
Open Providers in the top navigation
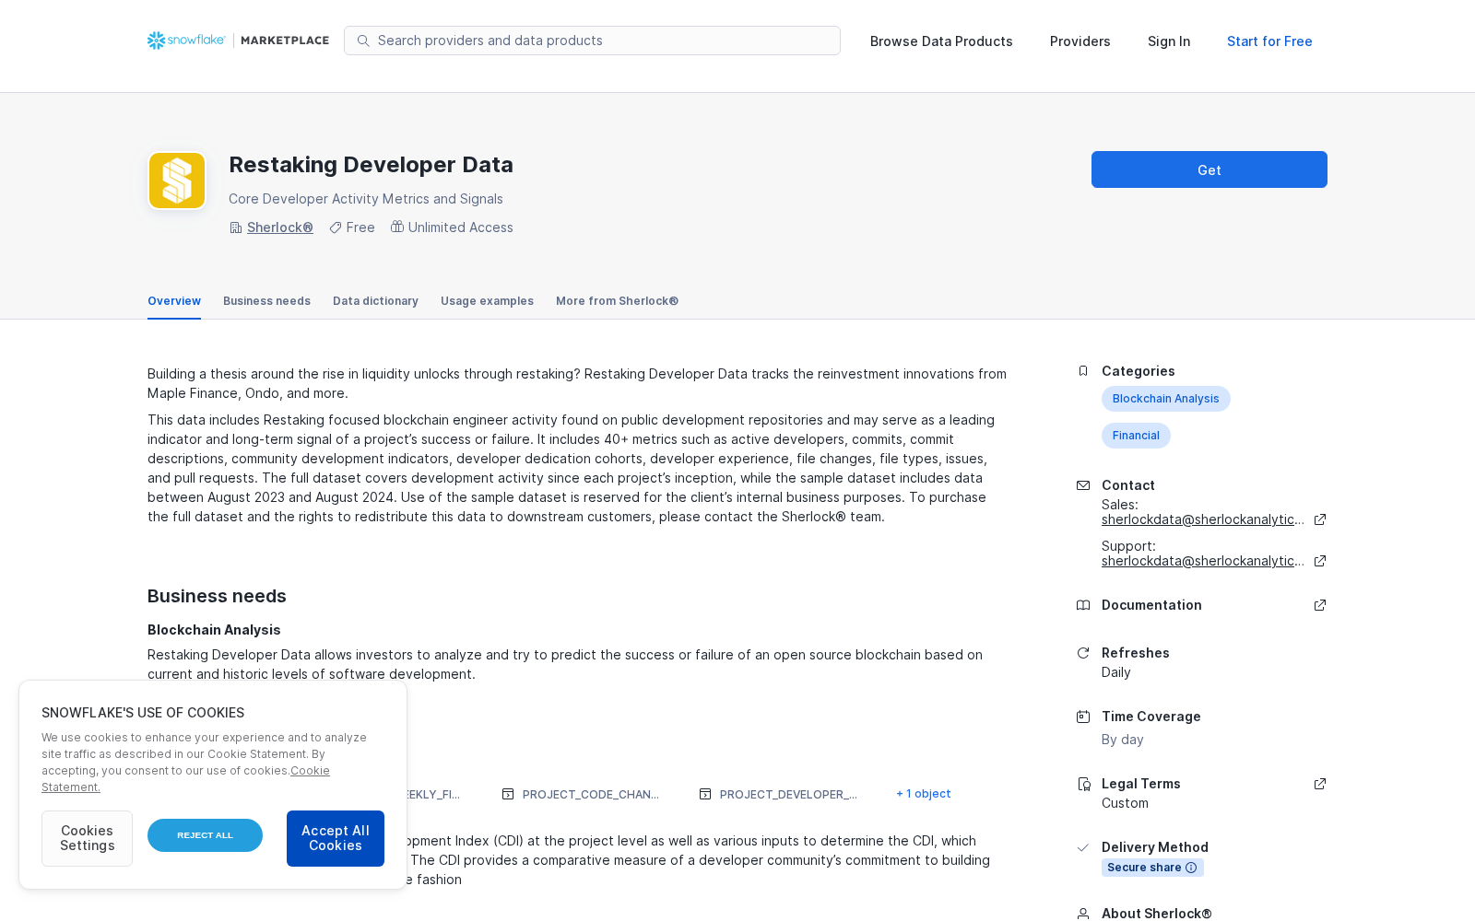tap(1080, 41)
